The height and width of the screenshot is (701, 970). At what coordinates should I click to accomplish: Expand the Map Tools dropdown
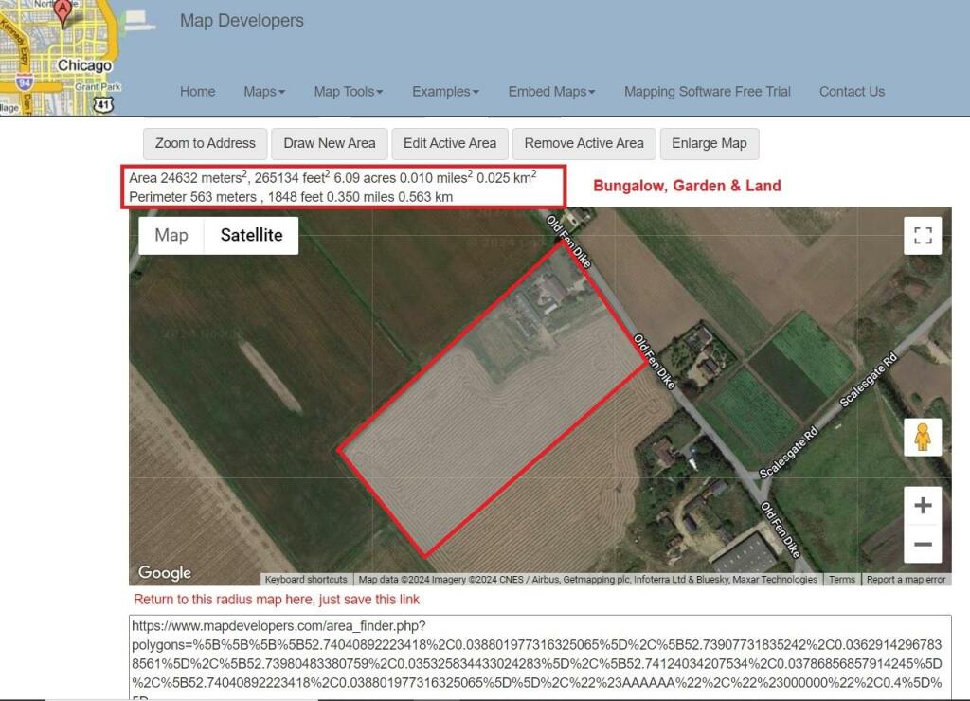pos(349,92)
